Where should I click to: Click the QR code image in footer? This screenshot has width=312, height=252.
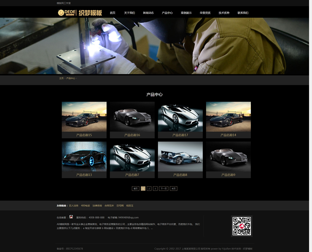click(x=242, y=226)
